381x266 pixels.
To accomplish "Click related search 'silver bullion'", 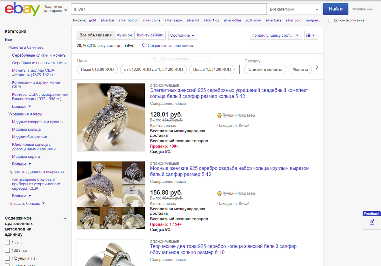I will [x=129, y=20].
